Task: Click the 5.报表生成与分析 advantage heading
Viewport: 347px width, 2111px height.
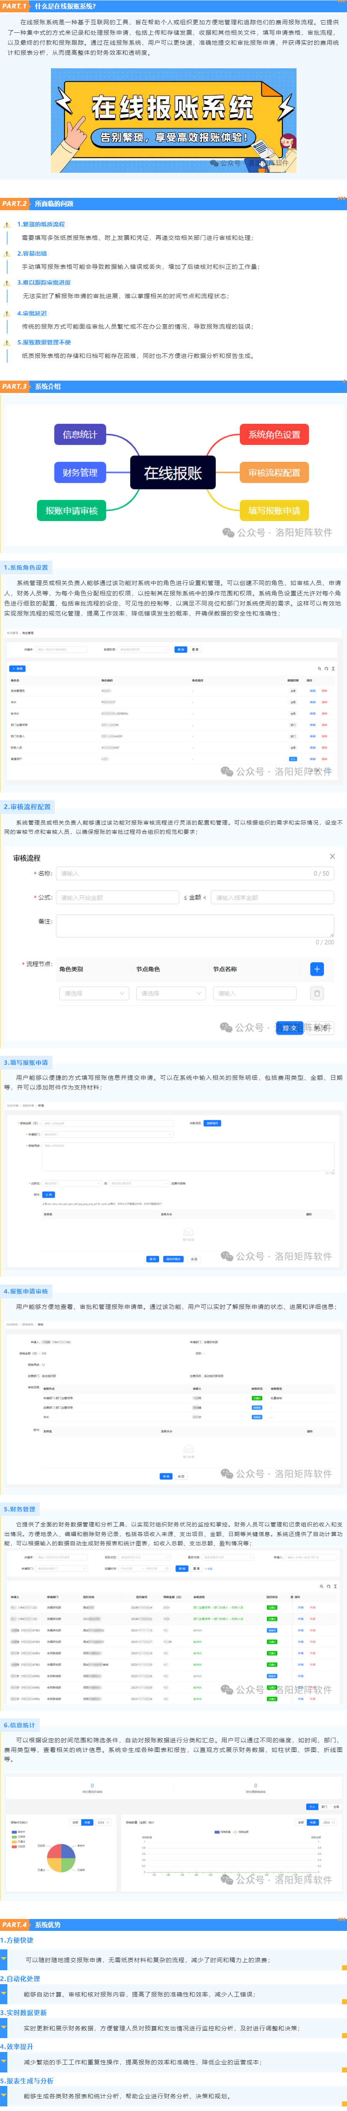Action: [27, 2081]
